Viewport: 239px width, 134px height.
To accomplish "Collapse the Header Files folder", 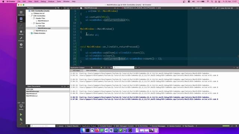I will click(31, 18).
